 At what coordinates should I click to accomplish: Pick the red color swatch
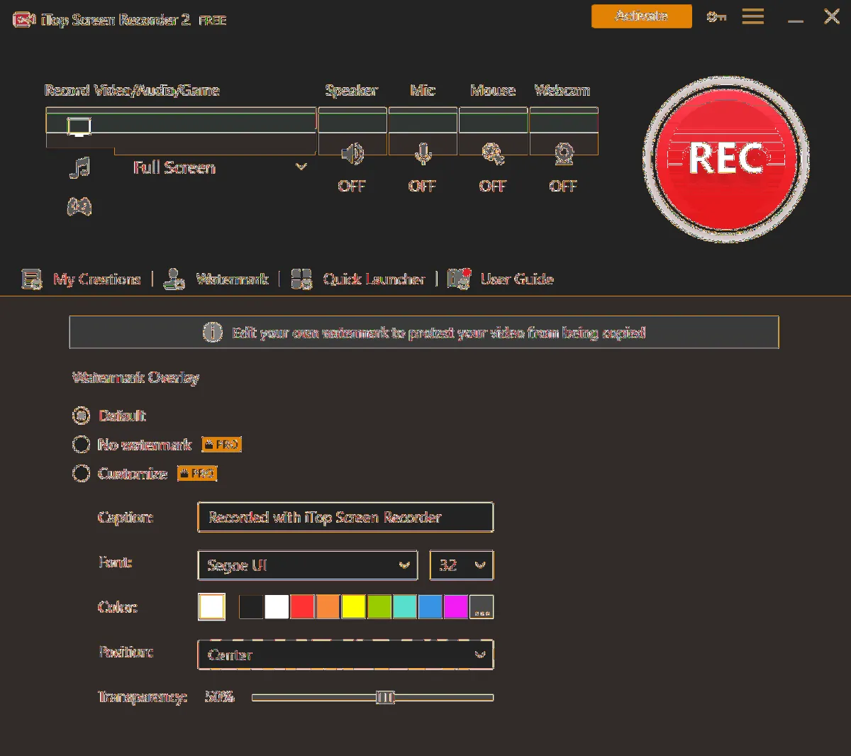[302, 607]
